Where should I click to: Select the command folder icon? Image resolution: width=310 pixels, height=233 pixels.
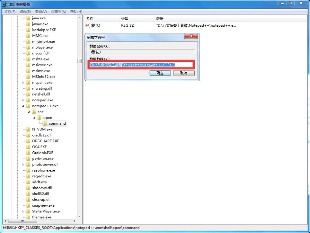tap(45, 123)
